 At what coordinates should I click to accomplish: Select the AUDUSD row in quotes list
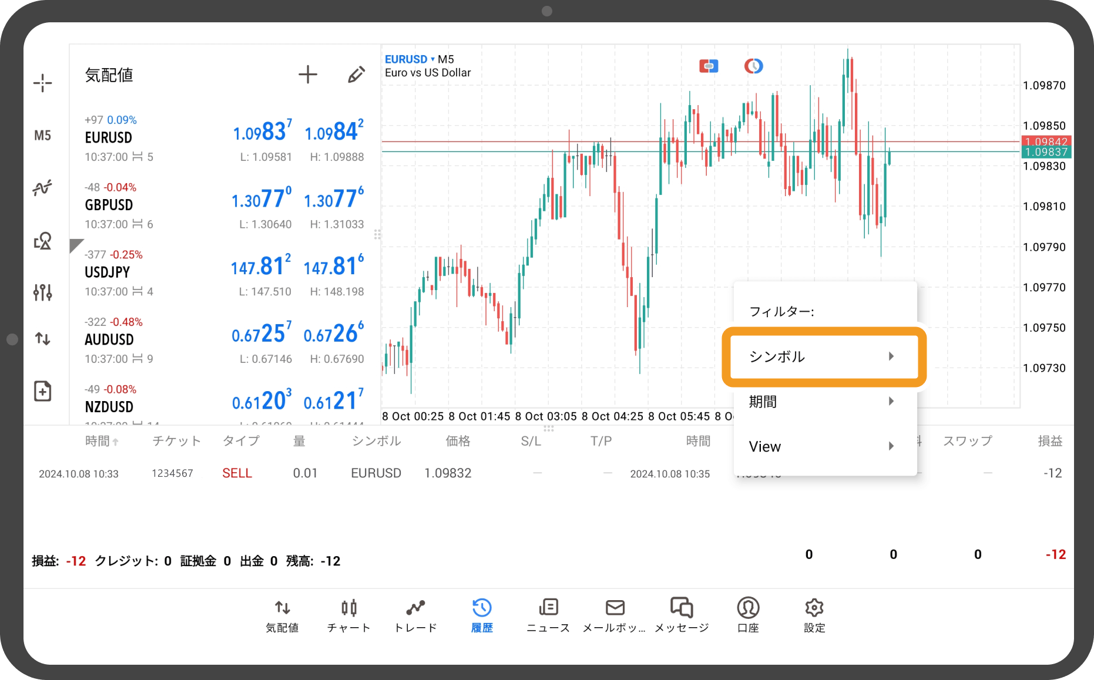[x=224, y=341]
